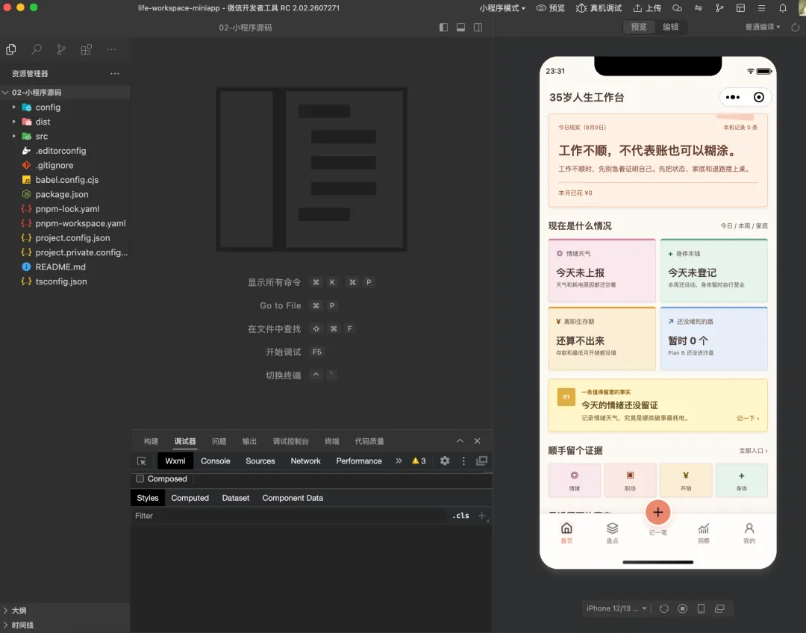Toggle split editor layout icon
This screenshot has width=806, height=633.
[478, 28]
